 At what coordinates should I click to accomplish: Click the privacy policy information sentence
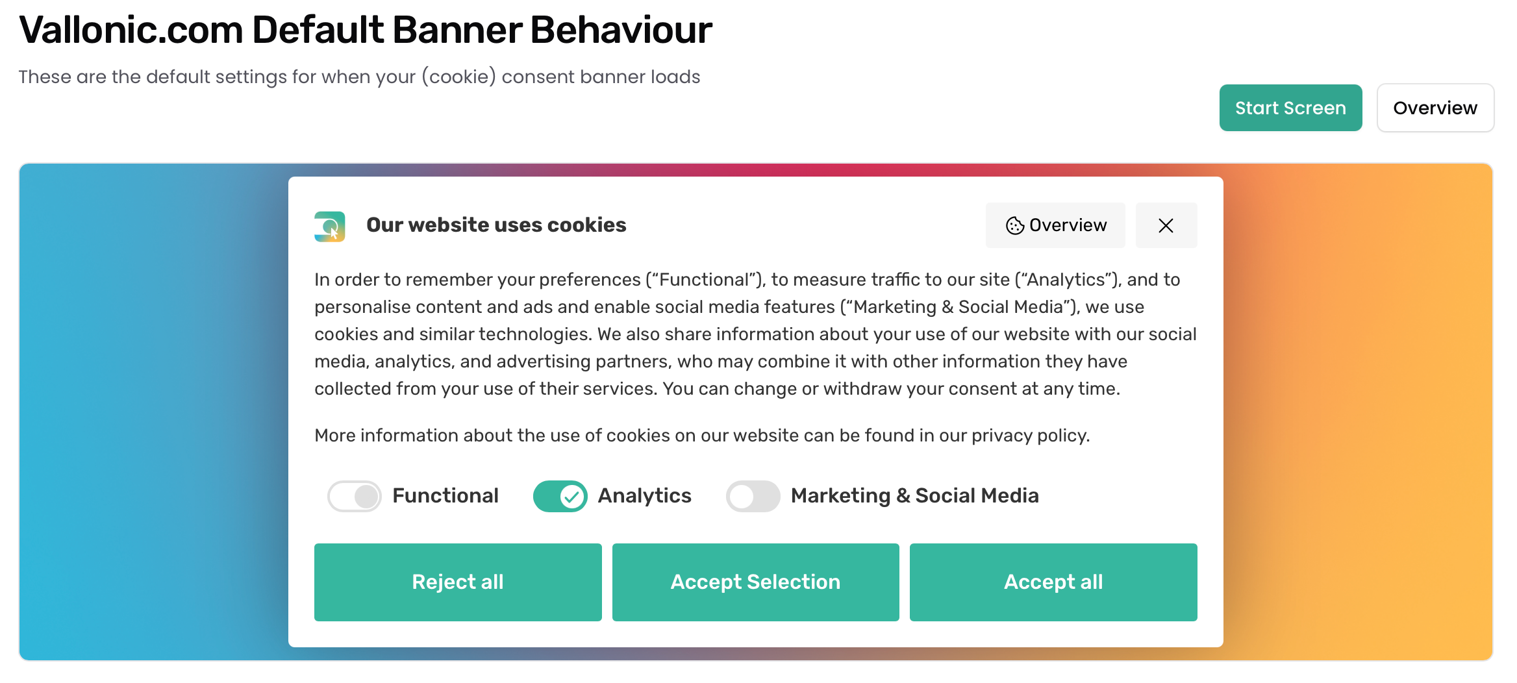click(702, 436)
